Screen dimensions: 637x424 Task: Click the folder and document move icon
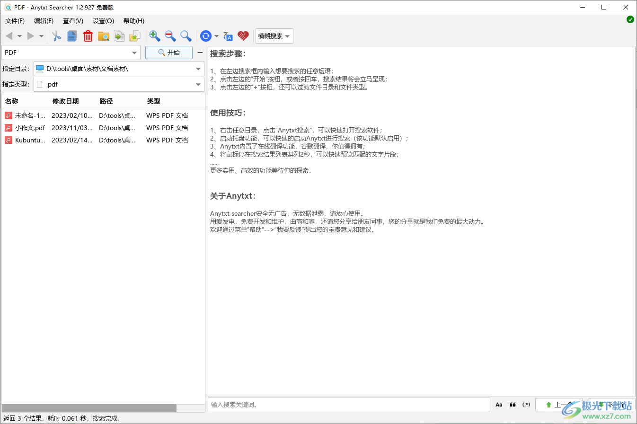(135, 36)
